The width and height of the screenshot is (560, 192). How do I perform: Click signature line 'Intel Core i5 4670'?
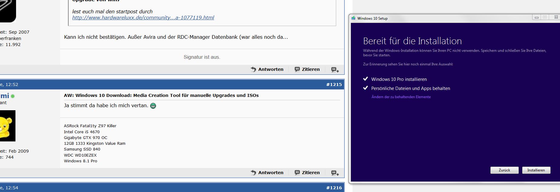[x=82, y=132]
